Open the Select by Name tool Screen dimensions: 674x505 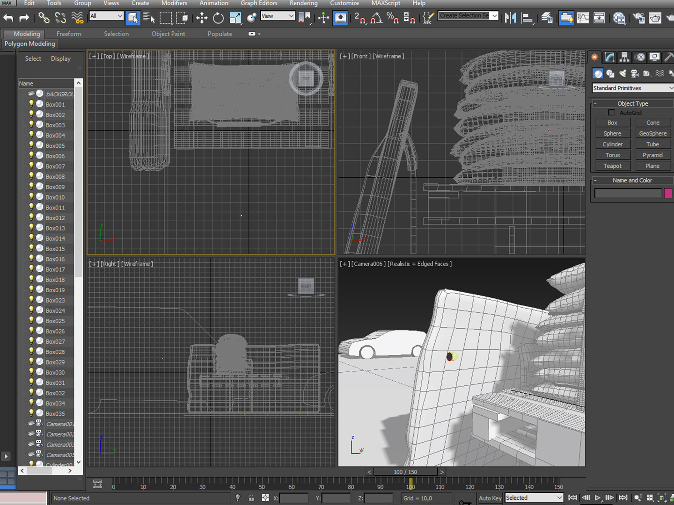point(149,18)
